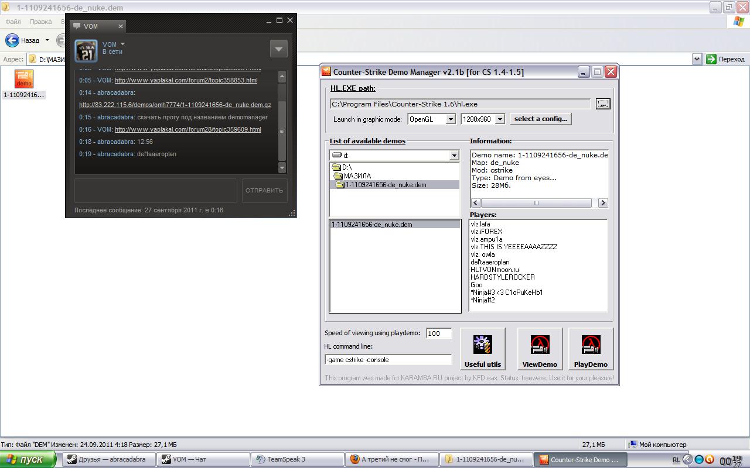The image size is (750, 468).
Task: Open the Правка menu in Explorer
Action: pos(40,22)
